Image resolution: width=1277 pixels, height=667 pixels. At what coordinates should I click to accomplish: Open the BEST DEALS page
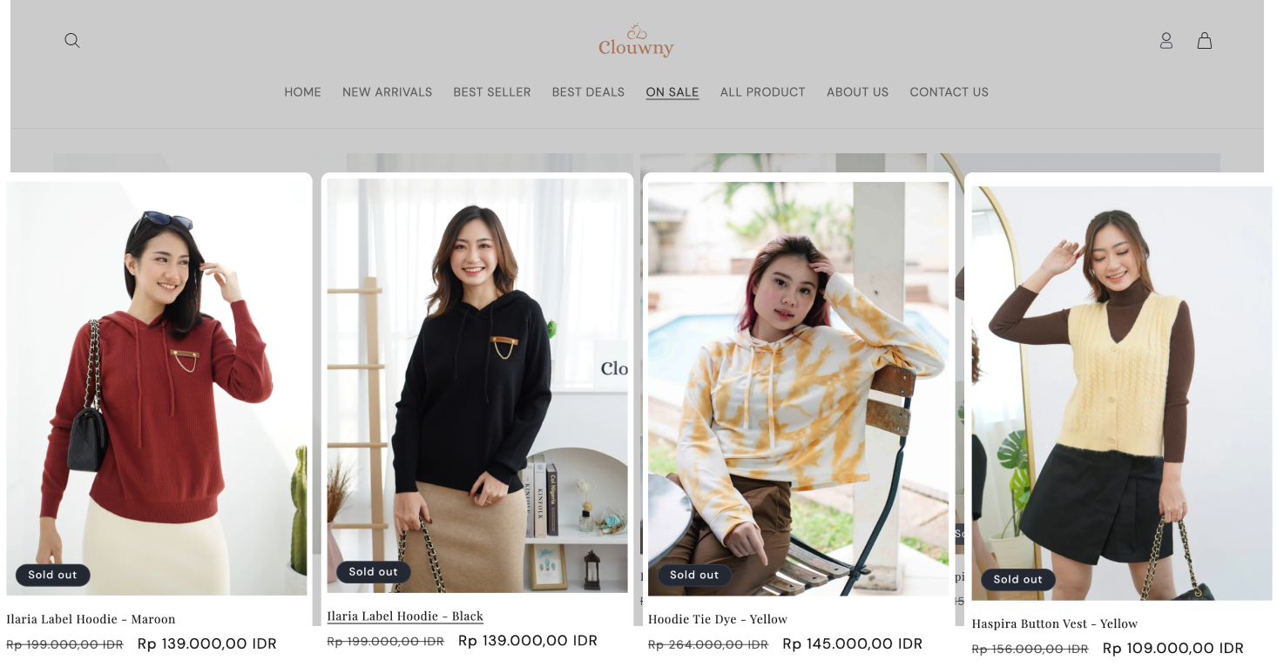click(x=589, y=92)
